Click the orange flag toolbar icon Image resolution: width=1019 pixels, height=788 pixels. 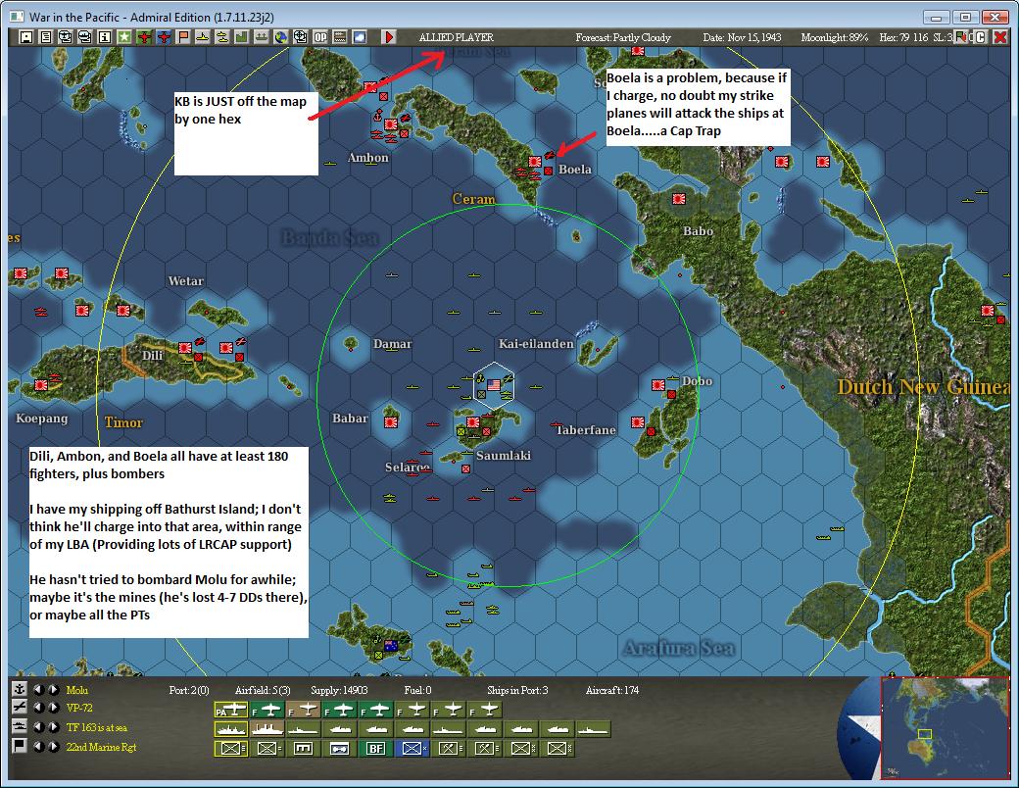click(183, 37)
